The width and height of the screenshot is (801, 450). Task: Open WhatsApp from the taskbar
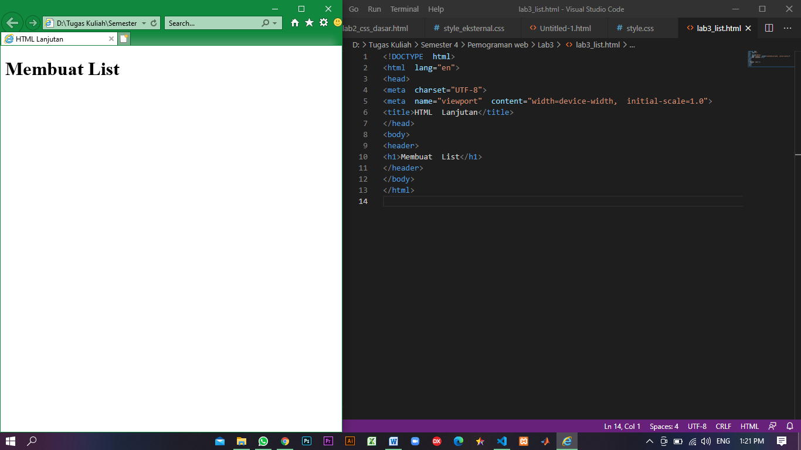(263, 441)
